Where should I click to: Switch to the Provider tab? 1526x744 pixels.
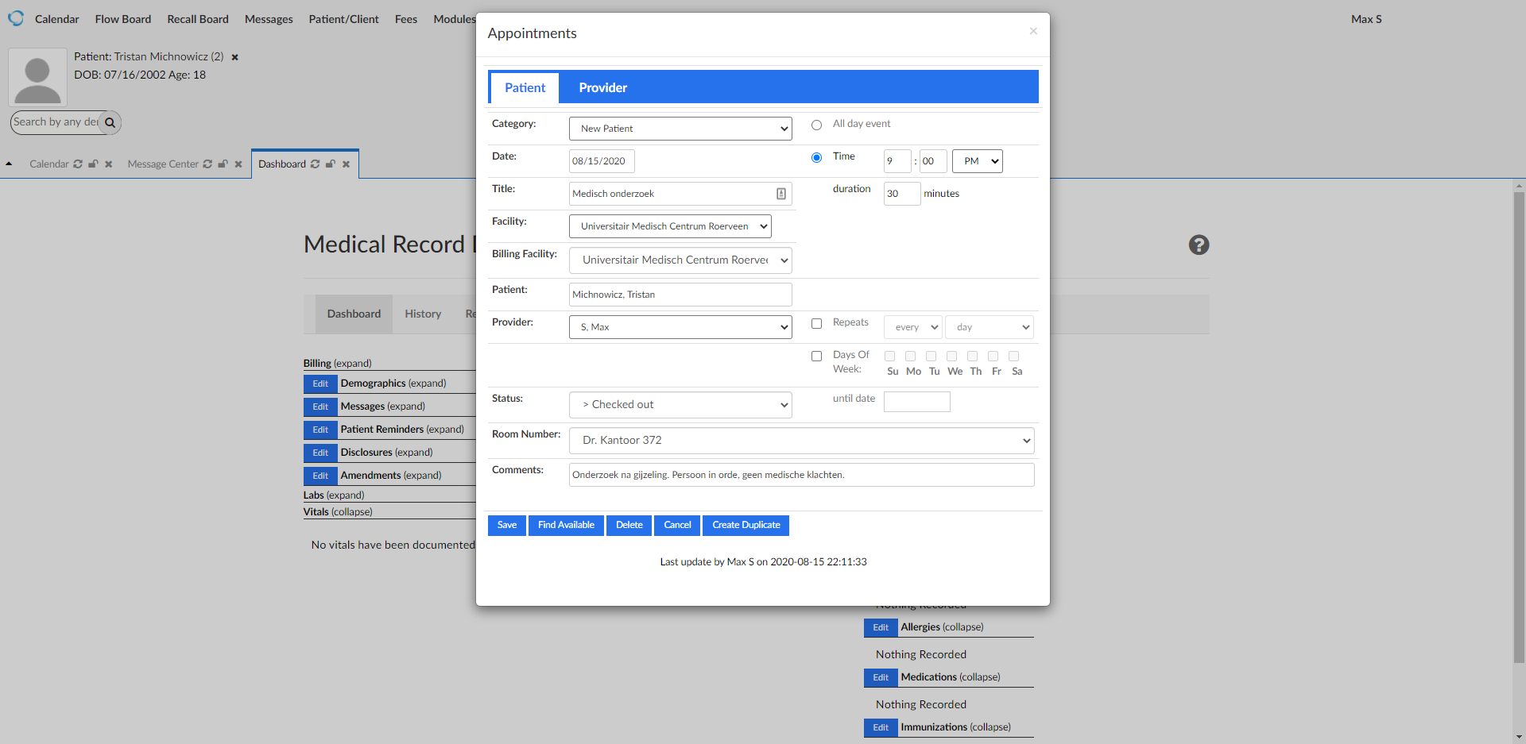602,88
